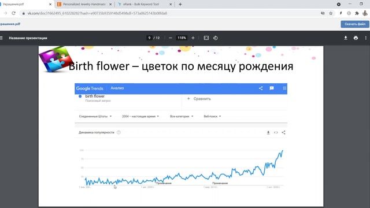Open PDF viewer more actions menu

point(366,38)
